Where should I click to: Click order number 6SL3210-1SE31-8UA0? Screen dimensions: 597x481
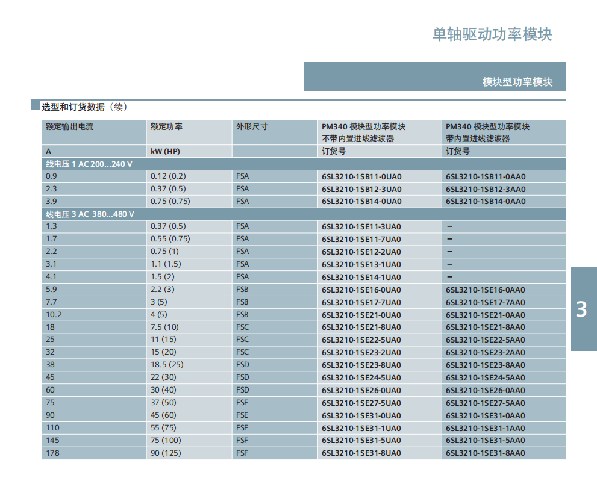[x=361, y=453]
